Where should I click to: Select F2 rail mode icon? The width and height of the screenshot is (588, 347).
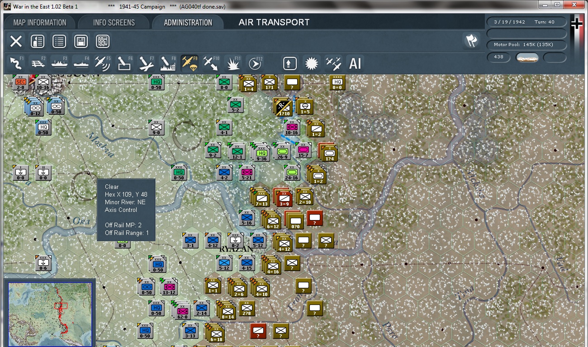pyautogui.click(x=38, y=63)
